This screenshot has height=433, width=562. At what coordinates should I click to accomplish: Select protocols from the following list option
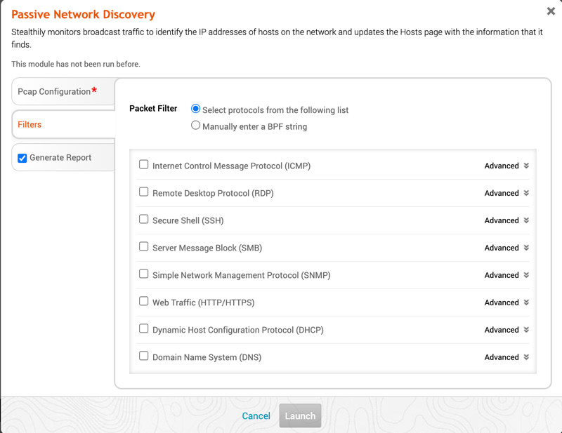196,109
